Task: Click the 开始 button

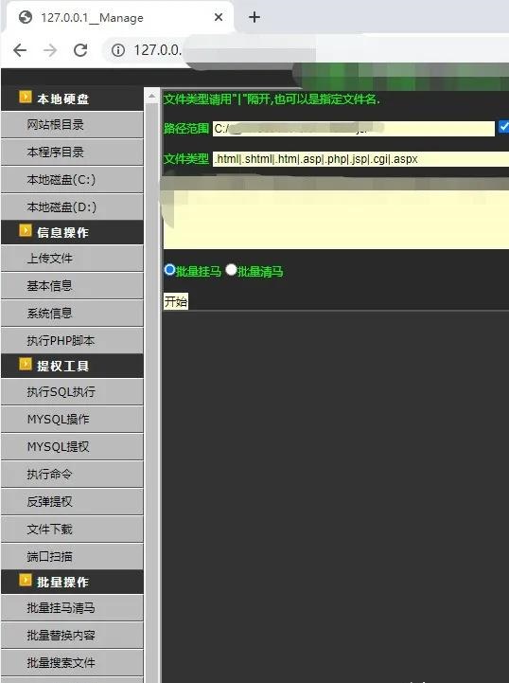Action: [176, 301]
